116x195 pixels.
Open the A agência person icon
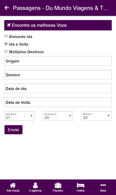coord(35,185)
